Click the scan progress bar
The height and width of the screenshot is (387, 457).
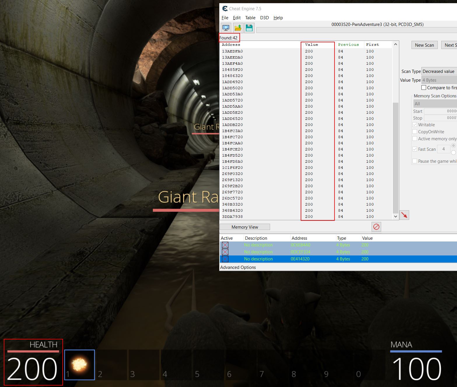tap(356, 30)
